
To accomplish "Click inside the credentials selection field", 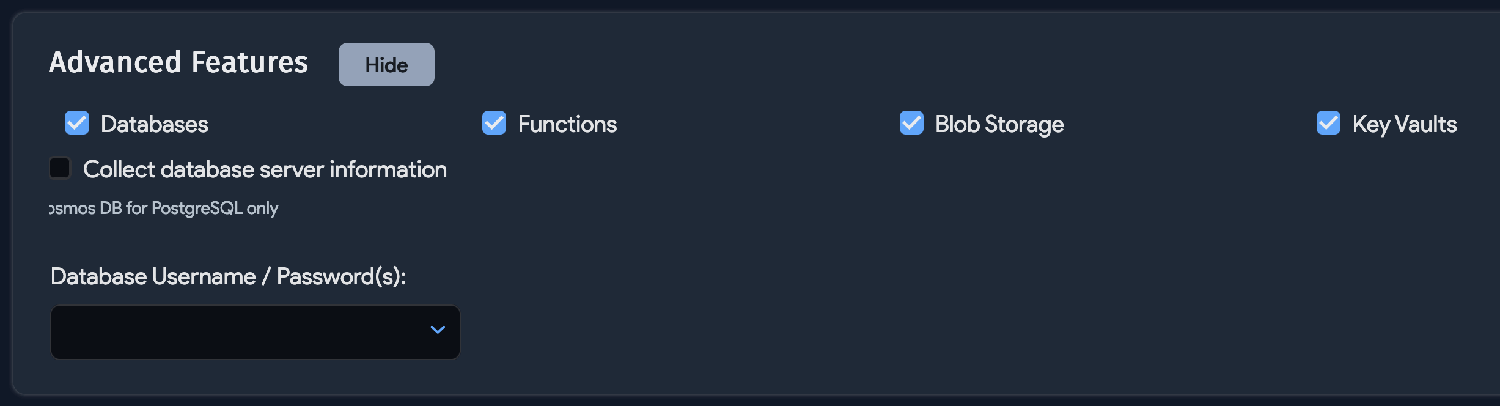I will click(x=244, y=332).
